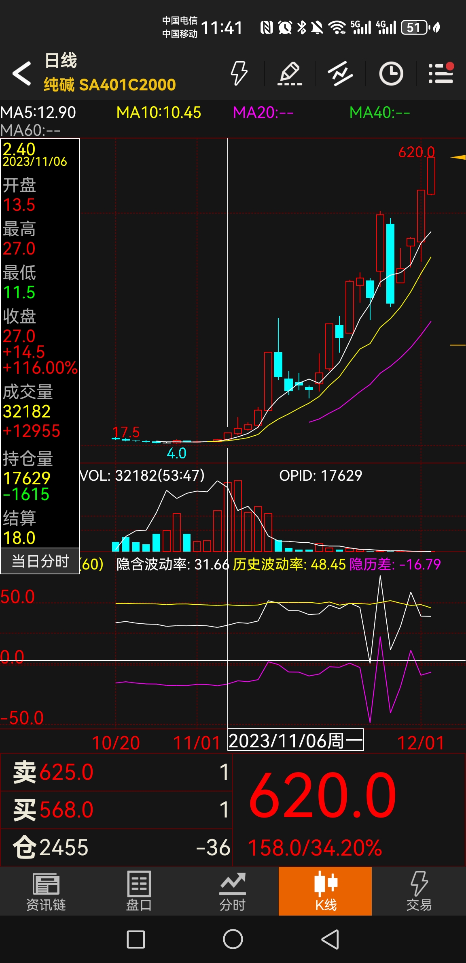Tap the 开盘 13.5 open value
The height and width of the screenshot is (963, 466).
tap(19, 204)
